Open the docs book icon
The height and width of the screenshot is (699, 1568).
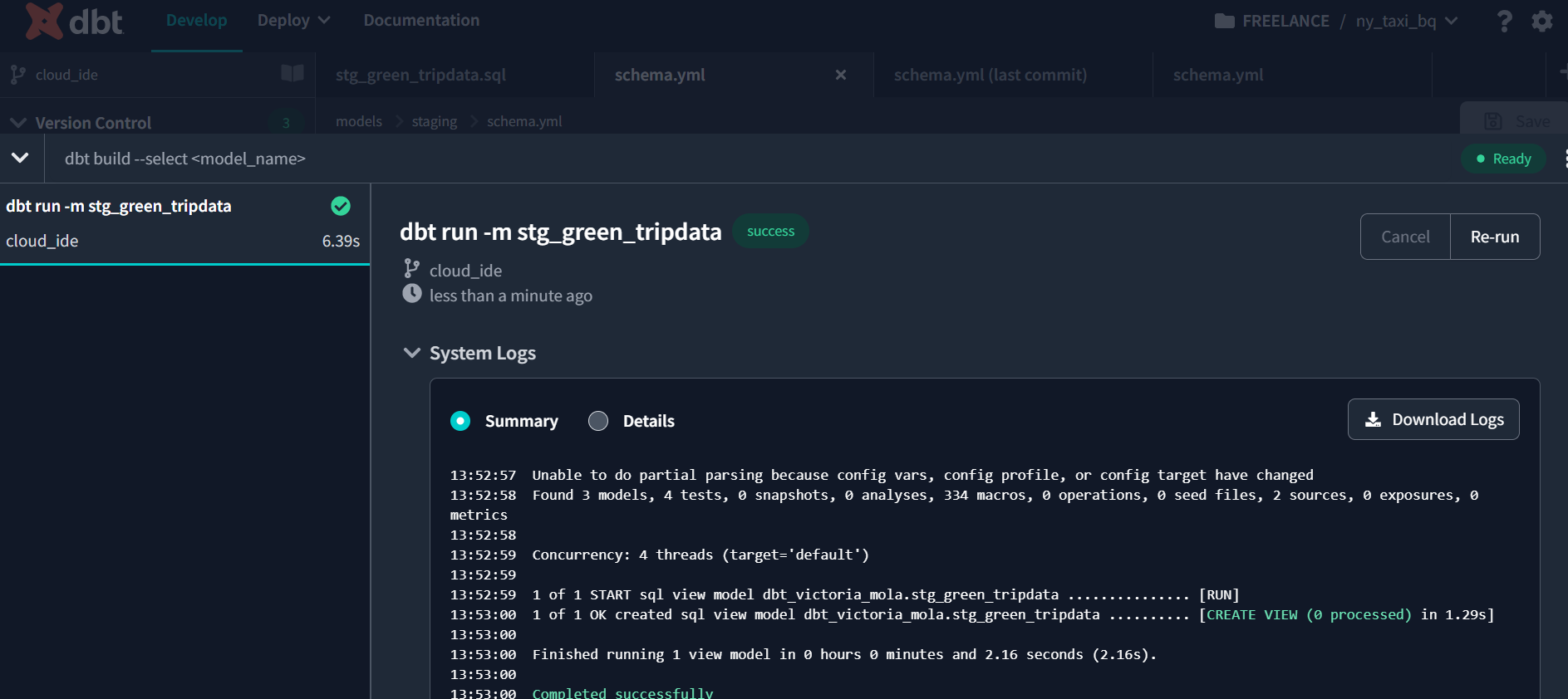292,74
